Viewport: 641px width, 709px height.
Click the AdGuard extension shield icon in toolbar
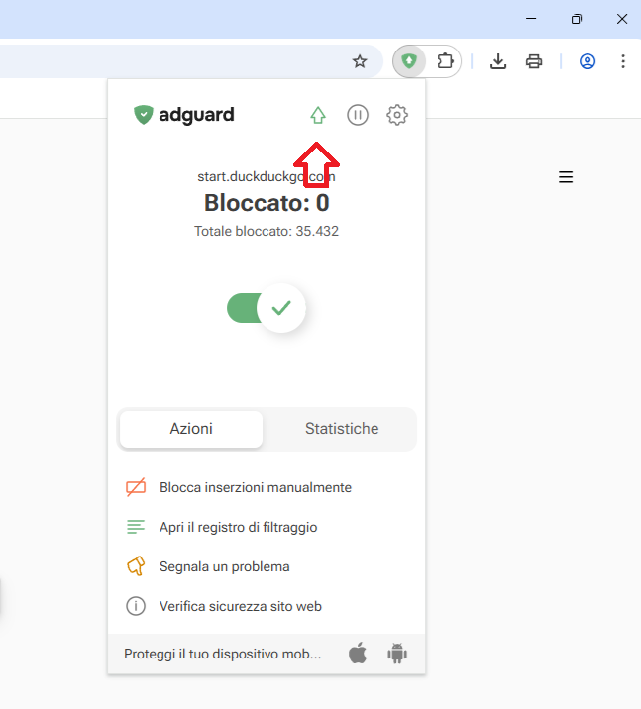[x=409, y=61]
